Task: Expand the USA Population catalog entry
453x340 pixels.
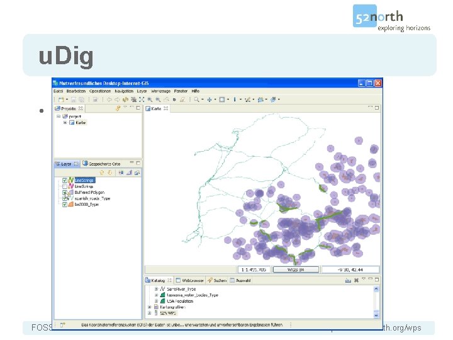Action: [x=156, y=301]
